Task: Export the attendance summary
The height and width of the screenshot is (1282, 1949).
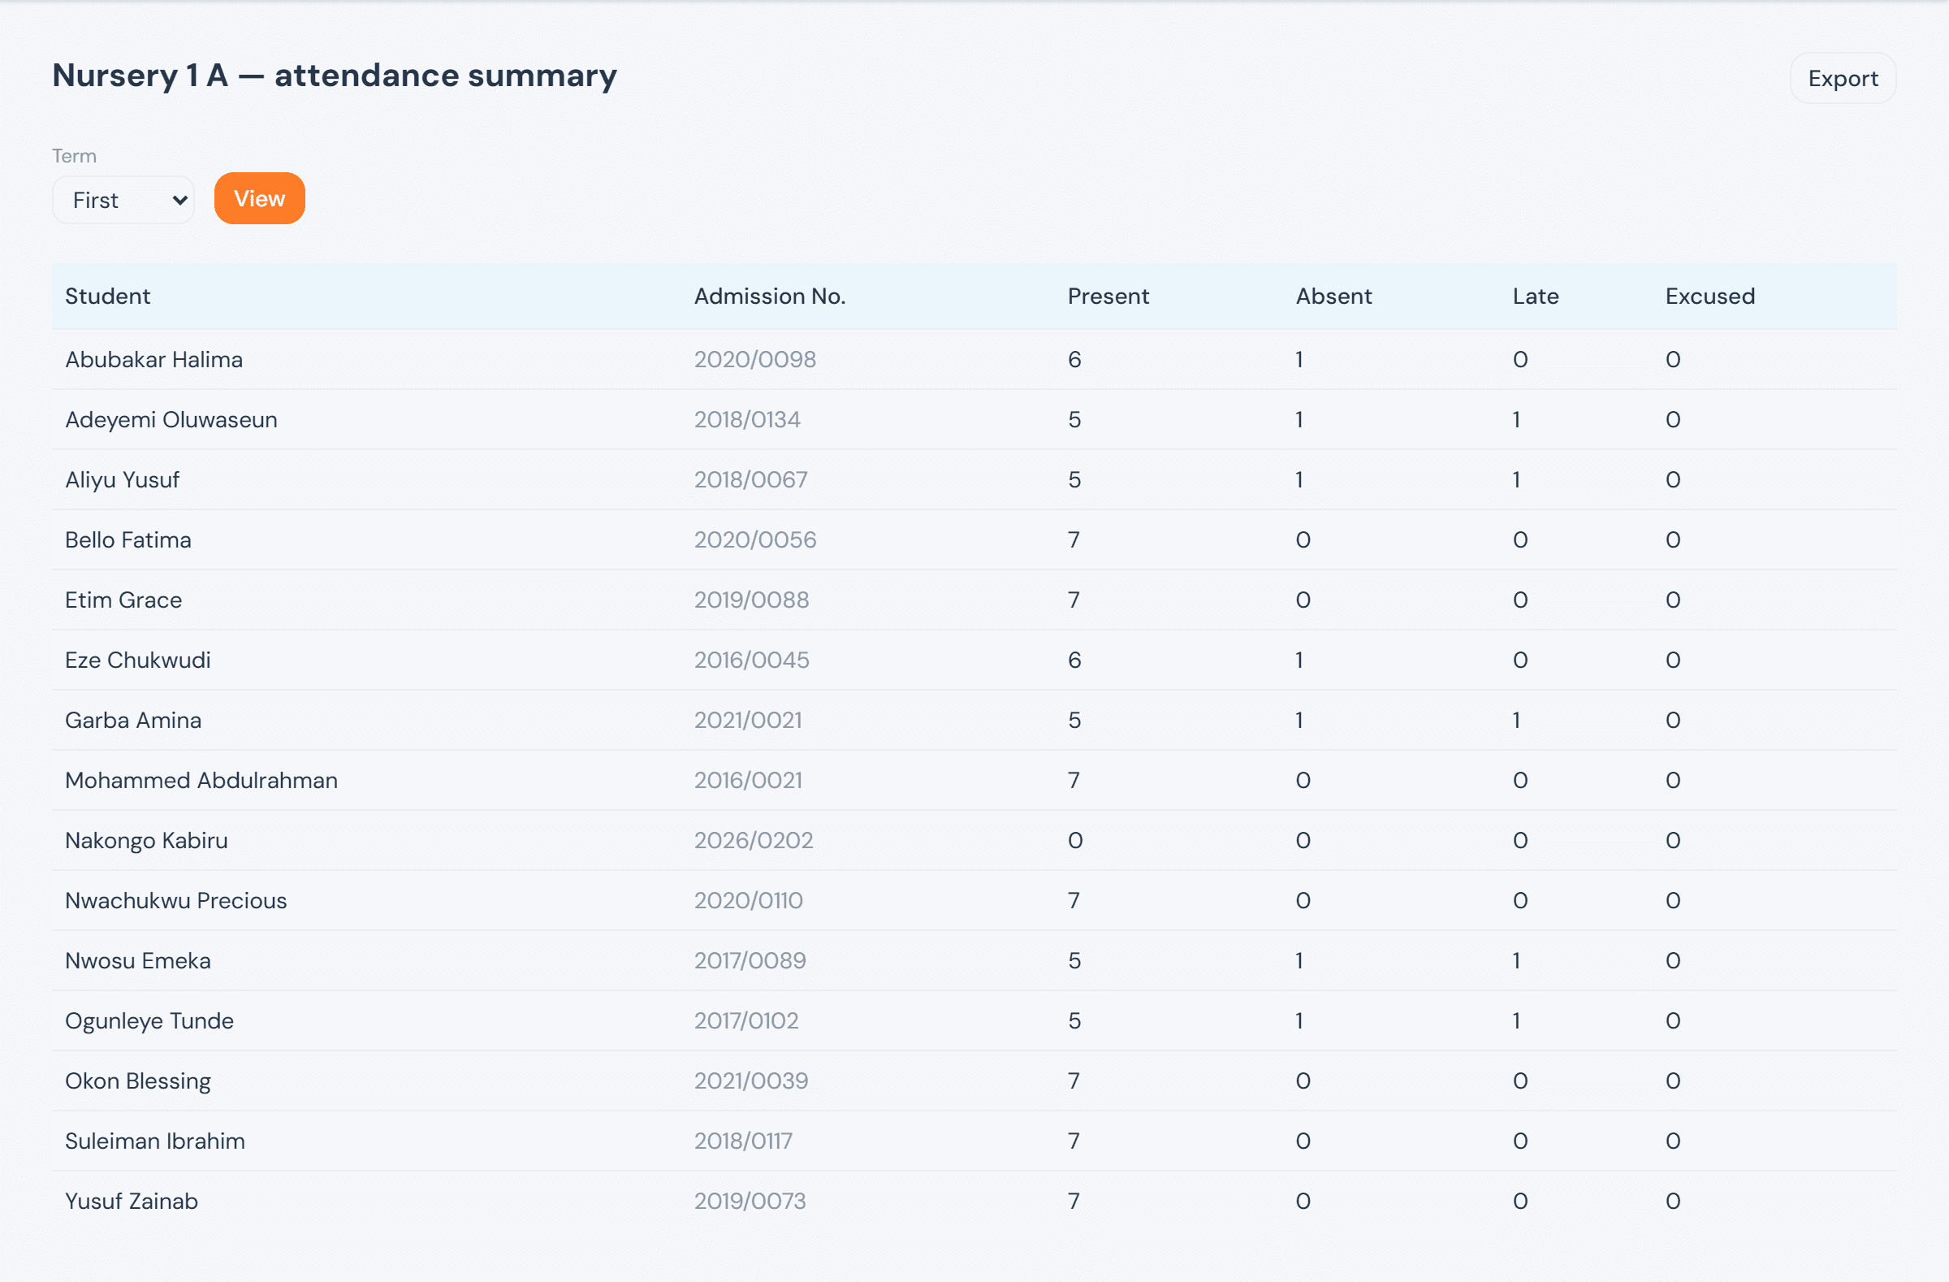Action: point(1843,79)
